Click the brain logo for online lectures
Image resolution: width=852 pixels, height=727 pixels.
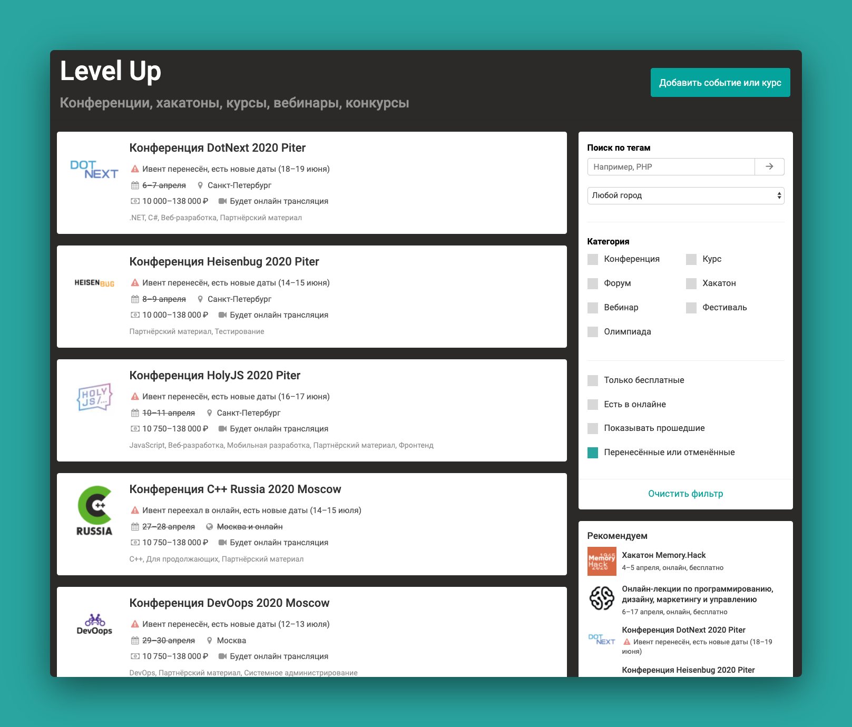602,598
